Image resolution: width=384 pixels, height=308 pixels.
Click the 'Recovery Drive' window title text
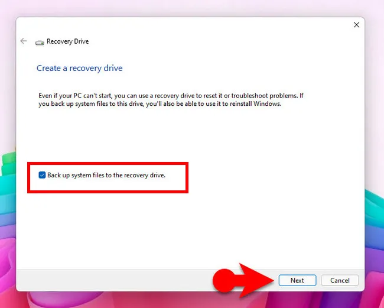coord(67,42)
